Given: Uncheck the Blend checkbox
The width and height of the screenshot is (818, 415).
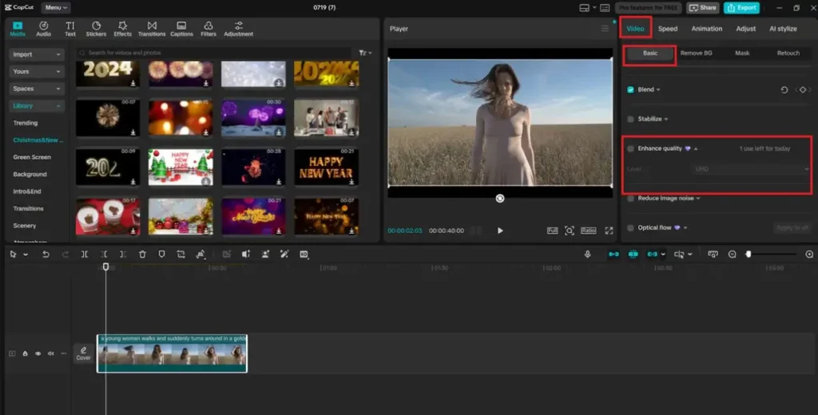Looking at the screenshot, I should pos(631,89).
